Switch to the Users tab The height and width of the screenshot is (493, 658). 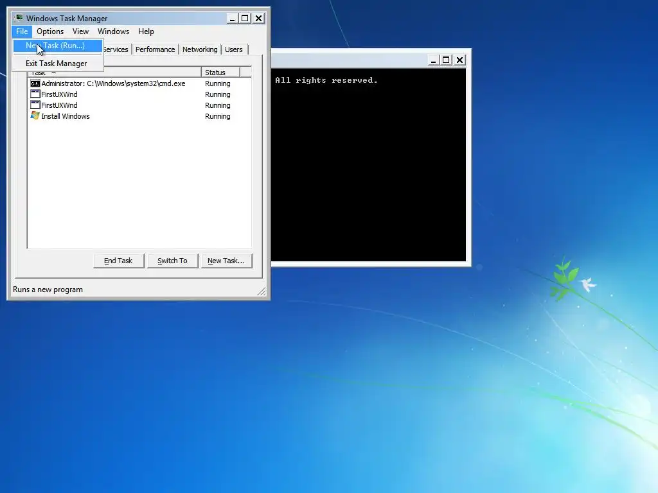pos(234,49)
